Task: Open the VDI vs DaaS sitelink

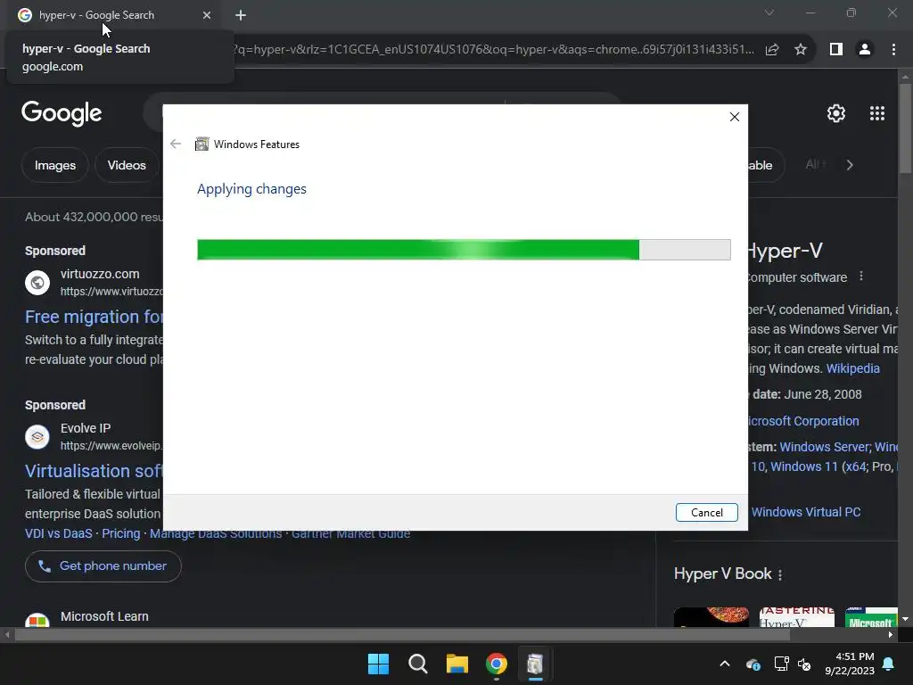Action: click(58, 533)
